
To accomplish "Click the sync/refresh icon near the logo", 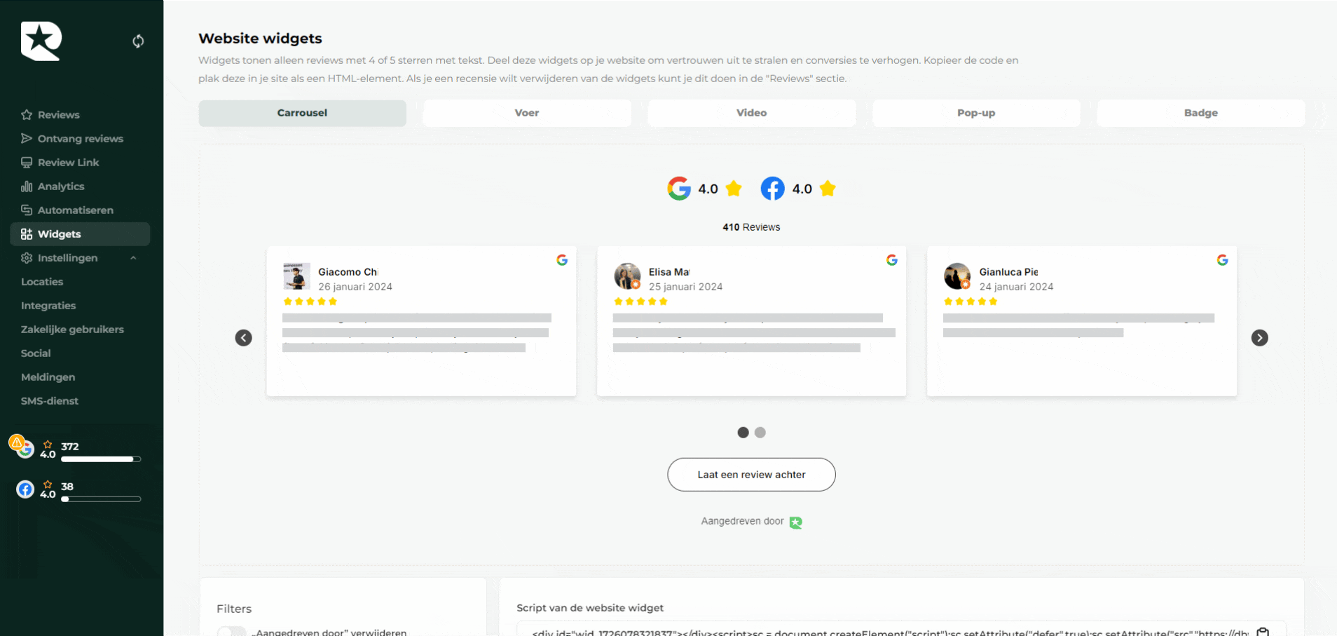I will pyautogui.click(x=138, y=41).
